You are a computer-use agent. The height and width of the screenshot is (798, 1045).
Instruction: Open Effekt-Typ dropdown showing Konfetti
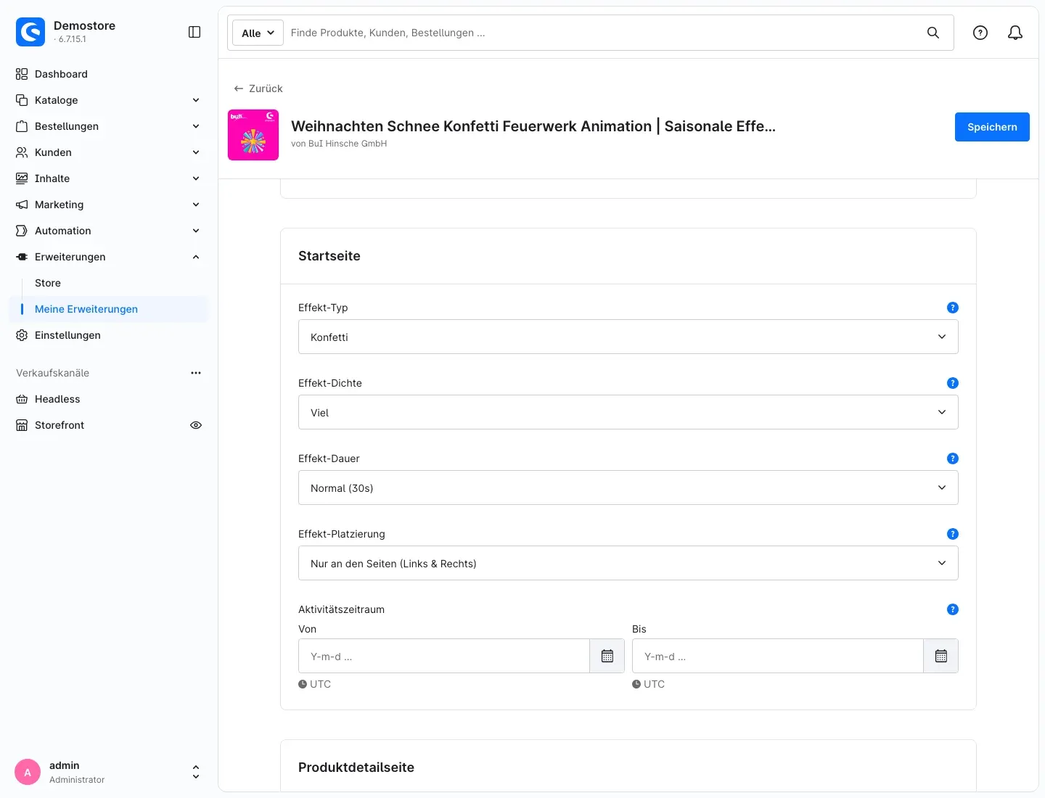click(x=628, y=337)
